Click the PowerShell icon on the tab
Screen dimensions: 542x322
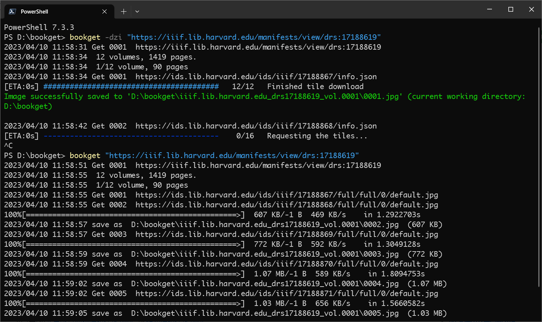click(x=12, y=11)
